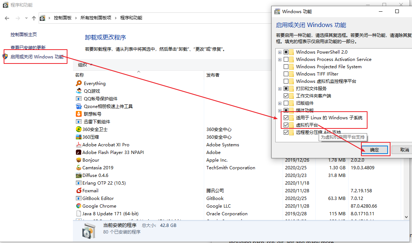Select the GitBook Editor icon
The width and height of the screenshot is (412, 243).
tap(78, 198)
